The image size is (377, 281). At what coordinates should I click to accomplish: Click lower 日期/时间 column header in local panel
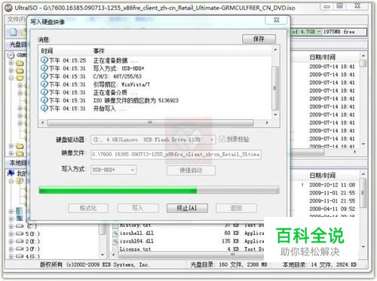(x=323, y=176)
